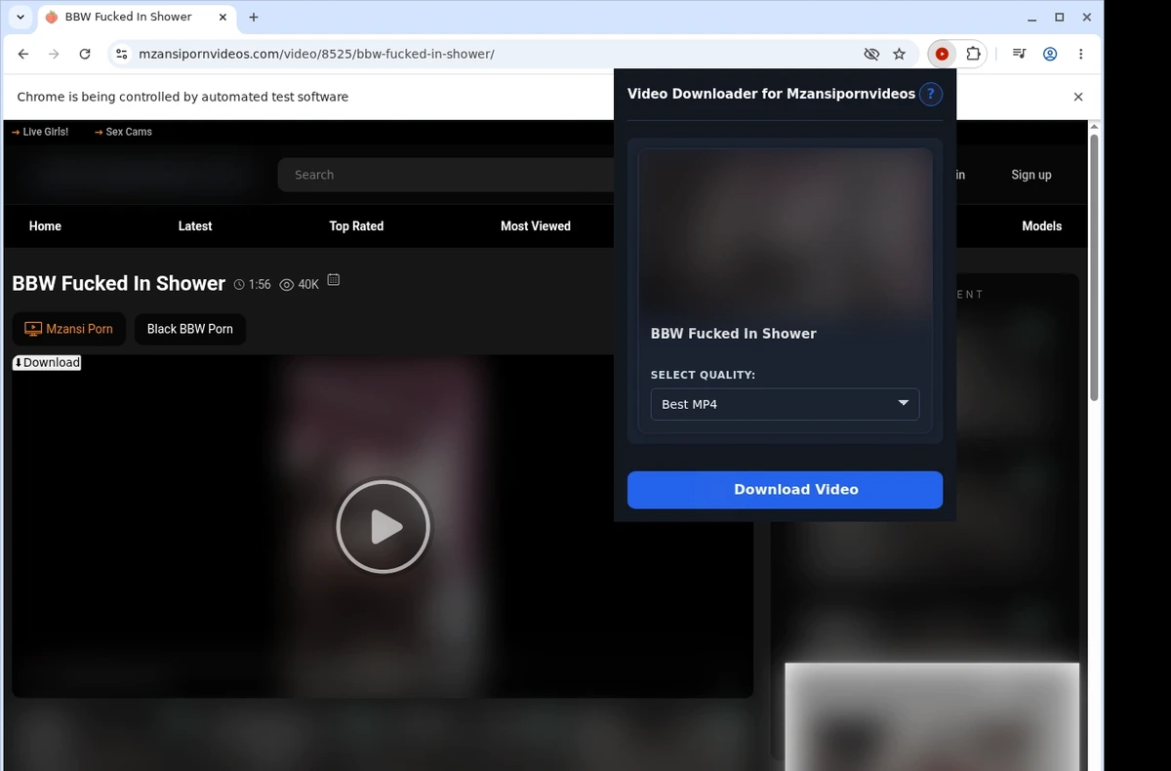Open the Chrome profile icon
Viewport: 1171px width, 771px height.
tap(1050, 54)
